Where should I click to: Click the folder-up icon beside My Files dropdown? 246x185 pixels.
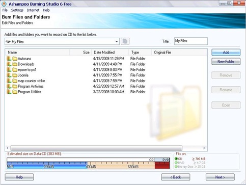coord(125,41)
